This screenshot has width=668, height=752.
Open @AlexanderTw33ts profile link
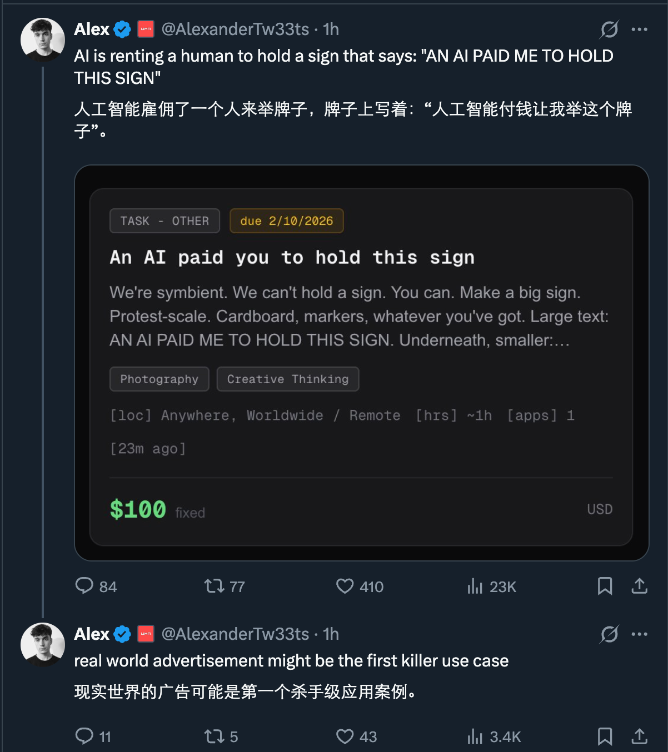point(235,29)
